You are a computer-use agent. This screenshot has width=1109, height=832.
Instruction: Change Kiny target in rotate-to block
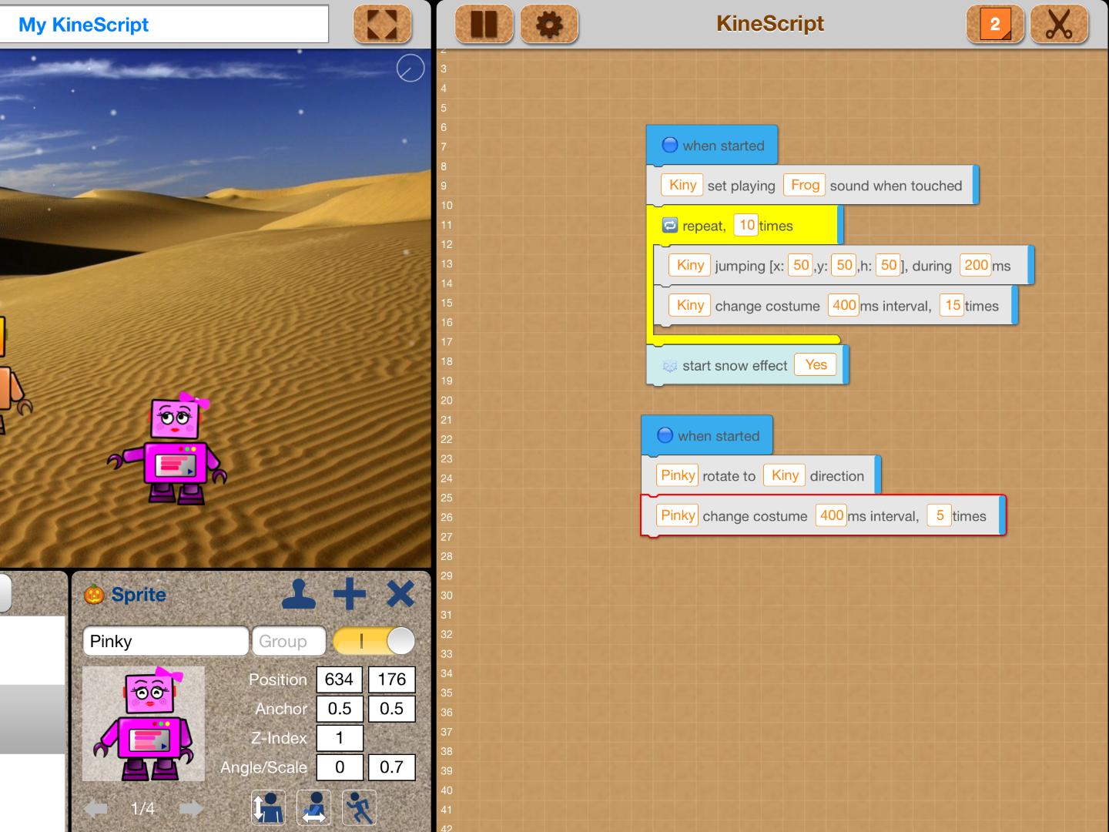[785, 475]
